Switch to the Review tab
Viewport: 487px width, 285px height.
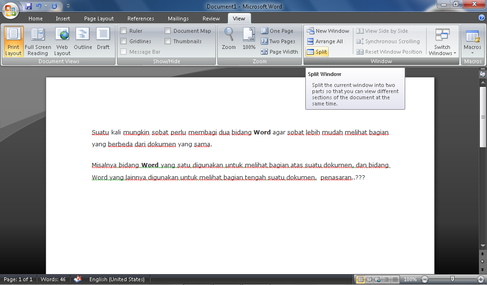tap(211, 19)
